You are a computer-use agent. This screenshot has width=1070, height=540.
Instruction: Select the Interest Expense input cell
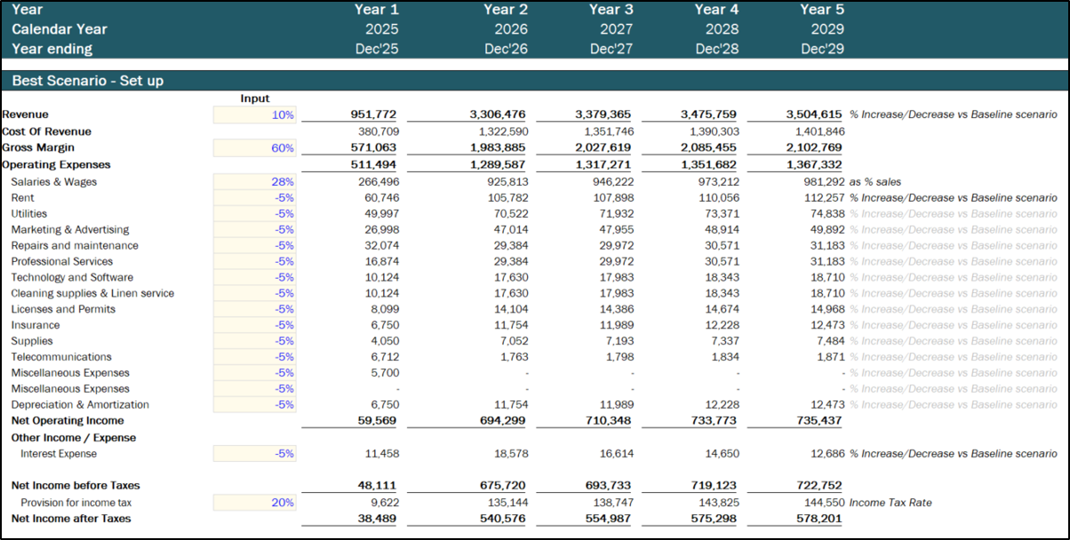255,454
